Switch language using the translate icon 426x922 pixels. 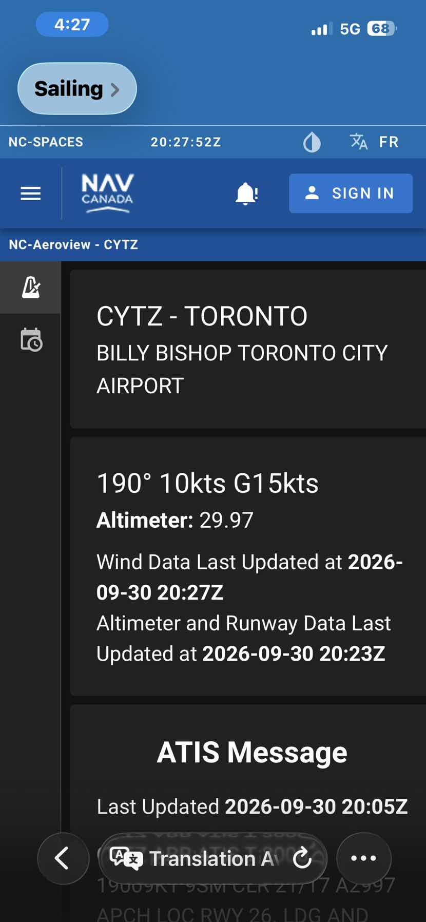358,142
